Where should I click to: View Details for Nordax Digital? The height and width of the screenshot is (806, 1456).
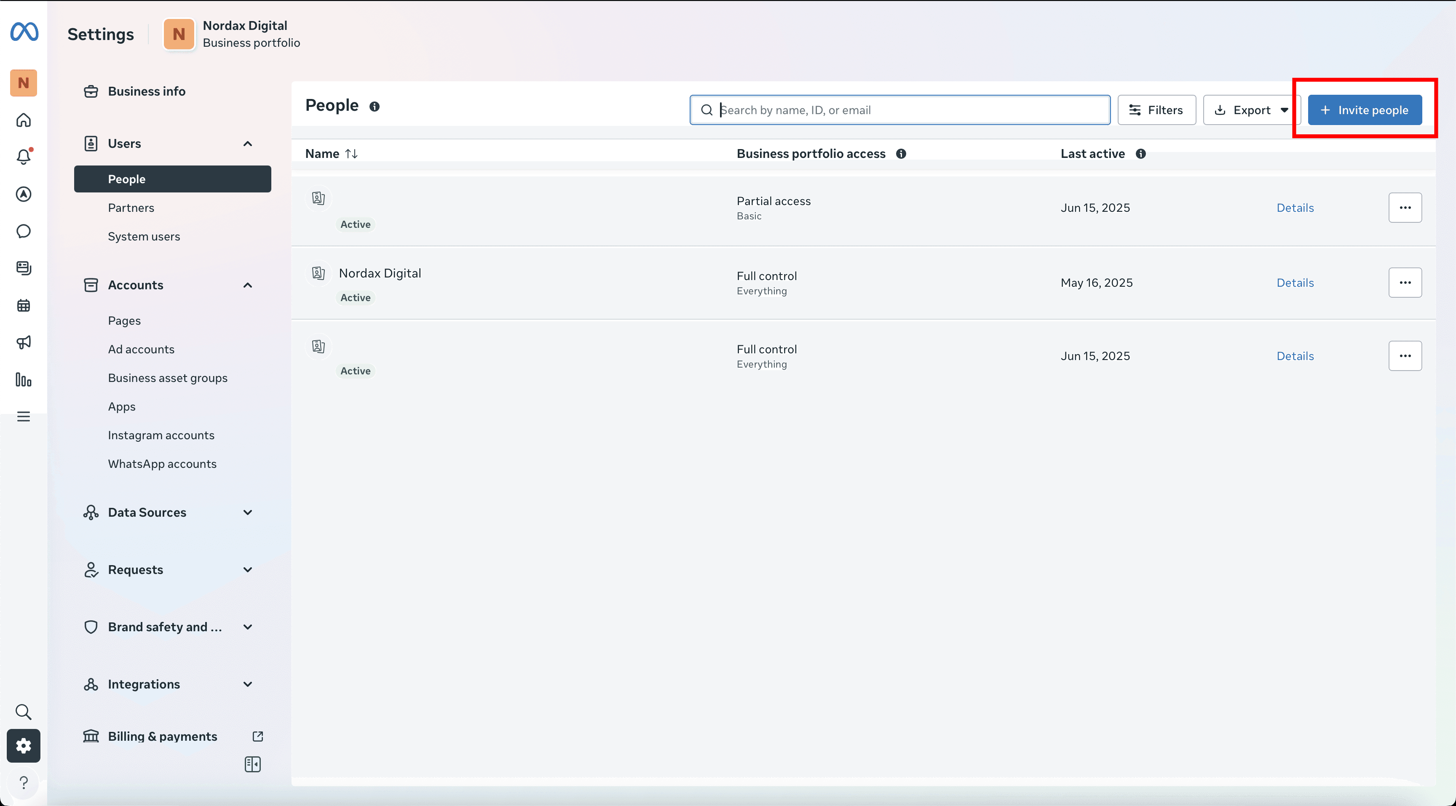tap(1295, 283)
